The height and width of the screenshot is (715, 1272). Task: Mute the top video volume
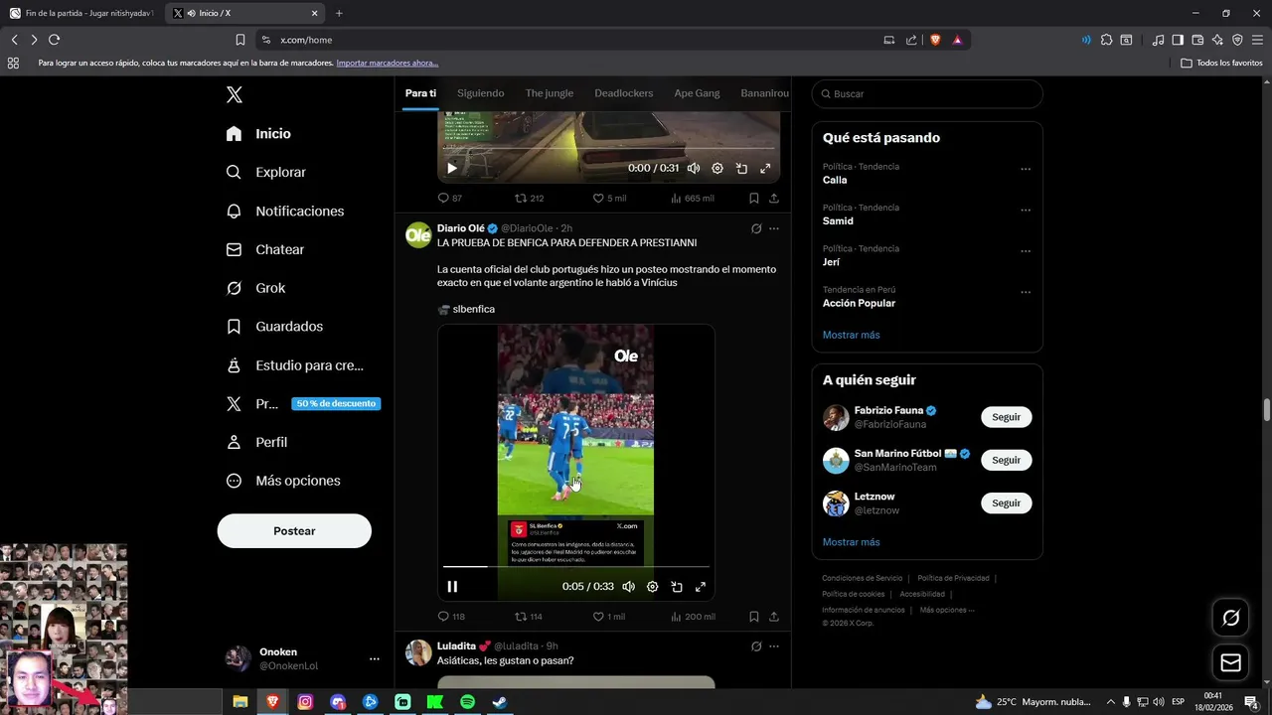click(693, 169)
